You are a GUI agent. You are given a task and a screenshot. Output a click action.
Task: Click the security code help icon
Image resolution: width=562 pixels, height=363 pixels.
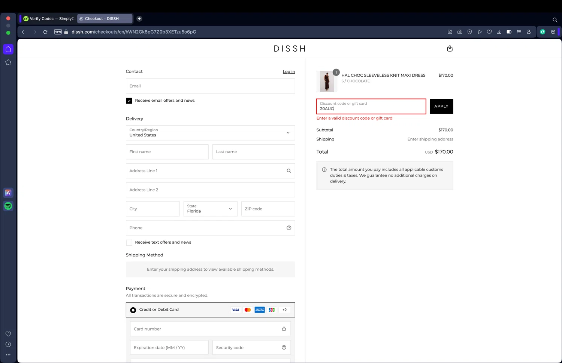click(284, 348)
